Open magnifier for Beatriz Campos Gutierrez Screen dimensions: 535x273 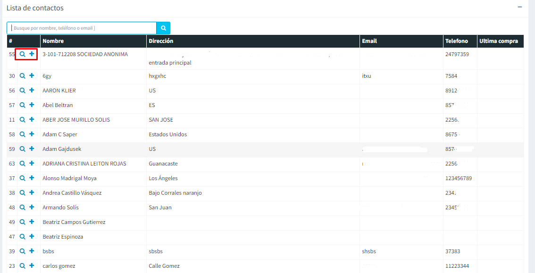[x=22, y=222]
